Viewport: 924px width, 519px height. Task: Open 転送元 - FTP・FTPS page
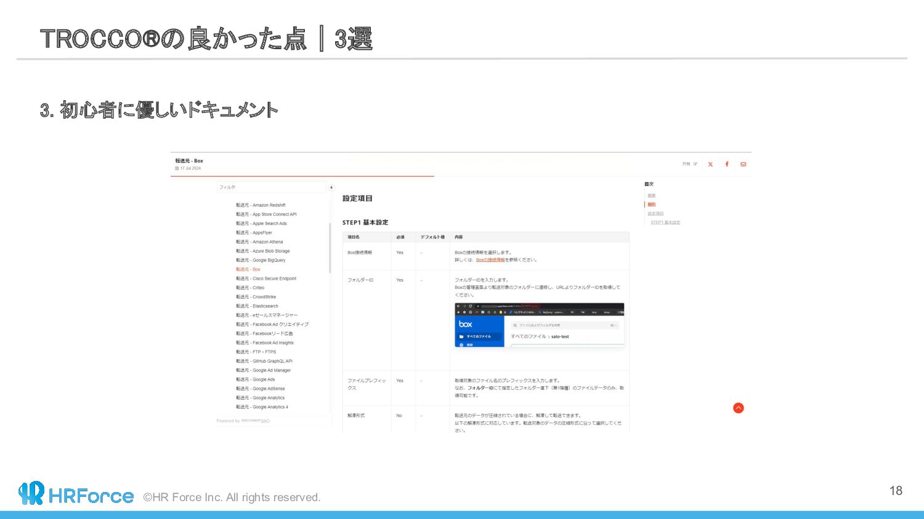click(x=256, y=352)
